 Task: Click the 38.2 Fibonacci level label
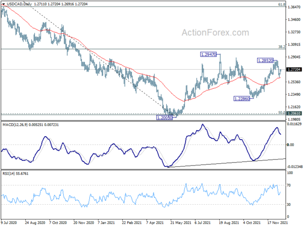282,47
